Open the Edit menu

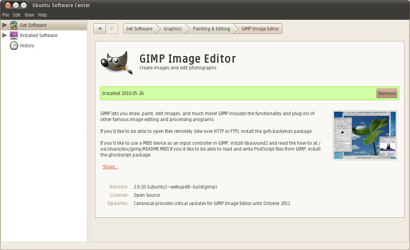coord(17,15)
